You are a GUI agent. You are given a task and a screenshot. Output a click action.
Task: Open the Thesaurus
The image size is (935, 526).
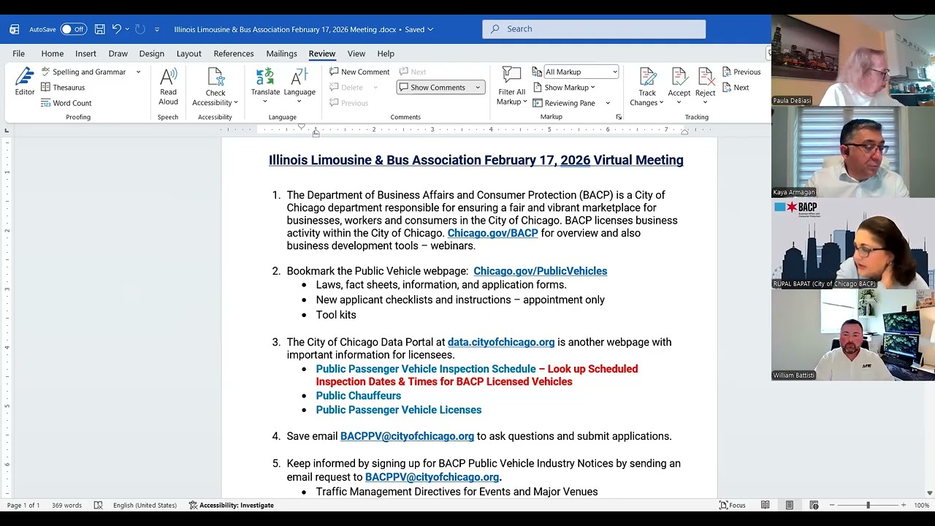pyautogui.click(x=63, y=87)
